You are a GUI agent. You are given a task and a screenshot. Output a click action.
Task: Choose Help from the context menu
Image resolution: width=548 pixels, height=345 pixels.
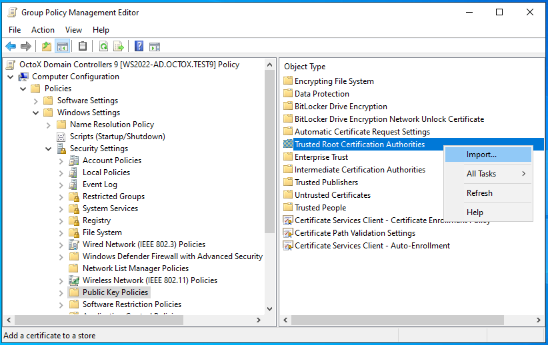coord(488,212)
